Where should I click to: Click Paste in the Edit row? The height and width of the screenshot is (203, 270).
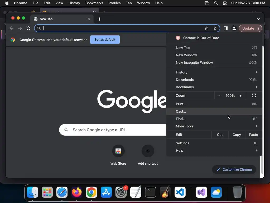point(253,135)
